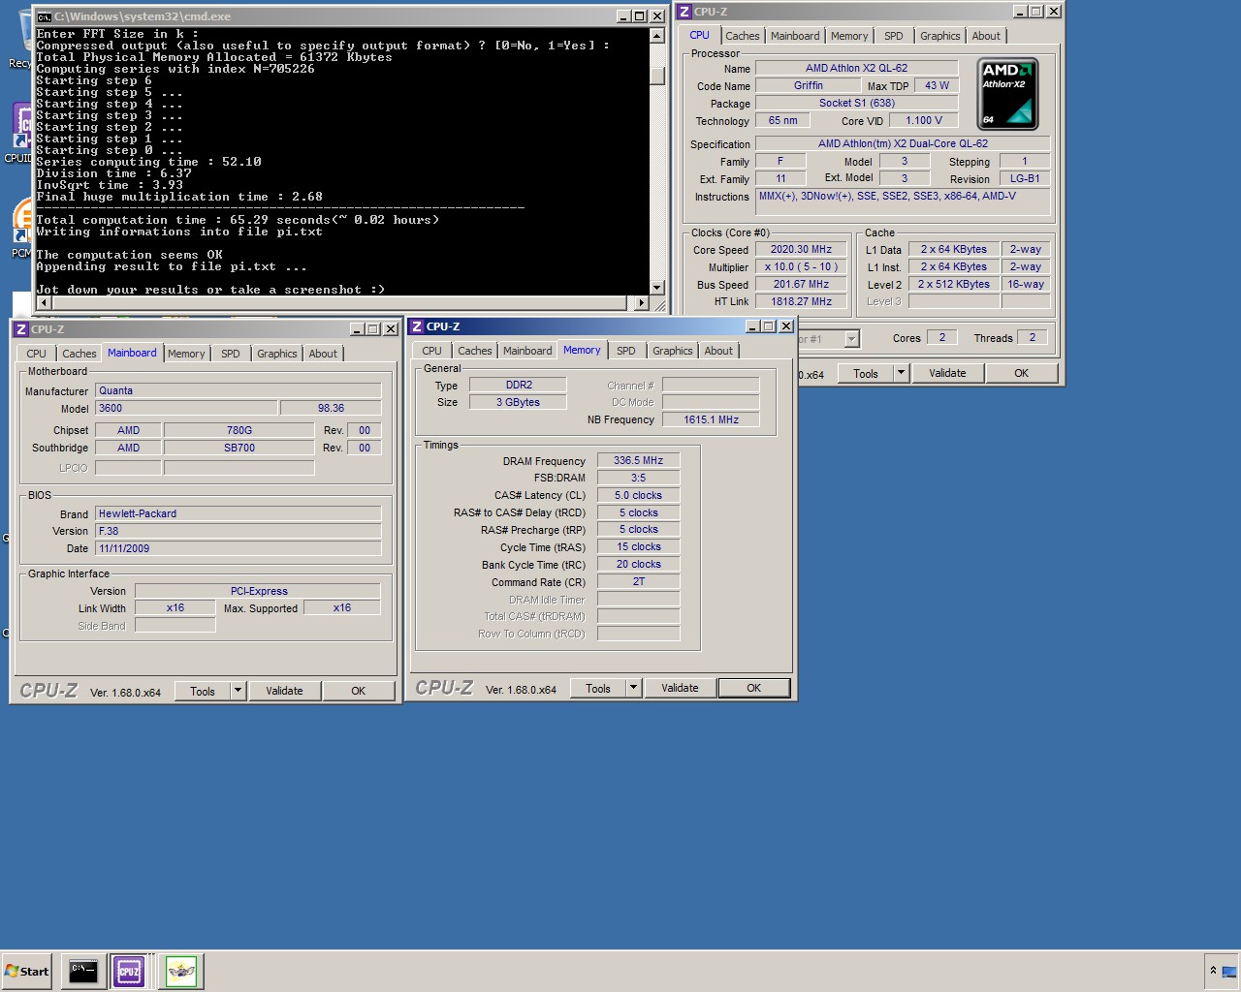This screenshot has width=1241, height=992.
Task: Close the Memory CPU-Z window
Action: pyautogui.click(x=786, y=326)
